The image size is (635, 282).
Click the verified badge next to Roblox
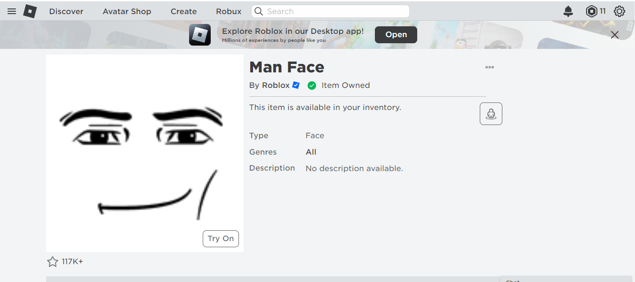[x=296, y=85]
